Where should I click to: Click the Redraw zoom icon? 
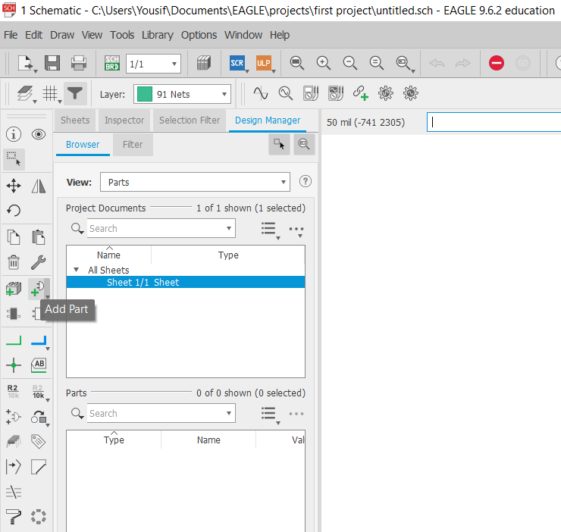click(x=376, y=64)
